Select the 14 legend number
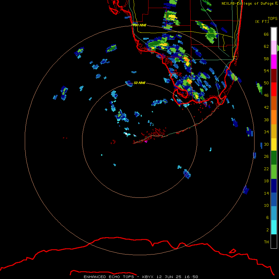The width and height of the screenshot is (279, 279). coord(266,193)
